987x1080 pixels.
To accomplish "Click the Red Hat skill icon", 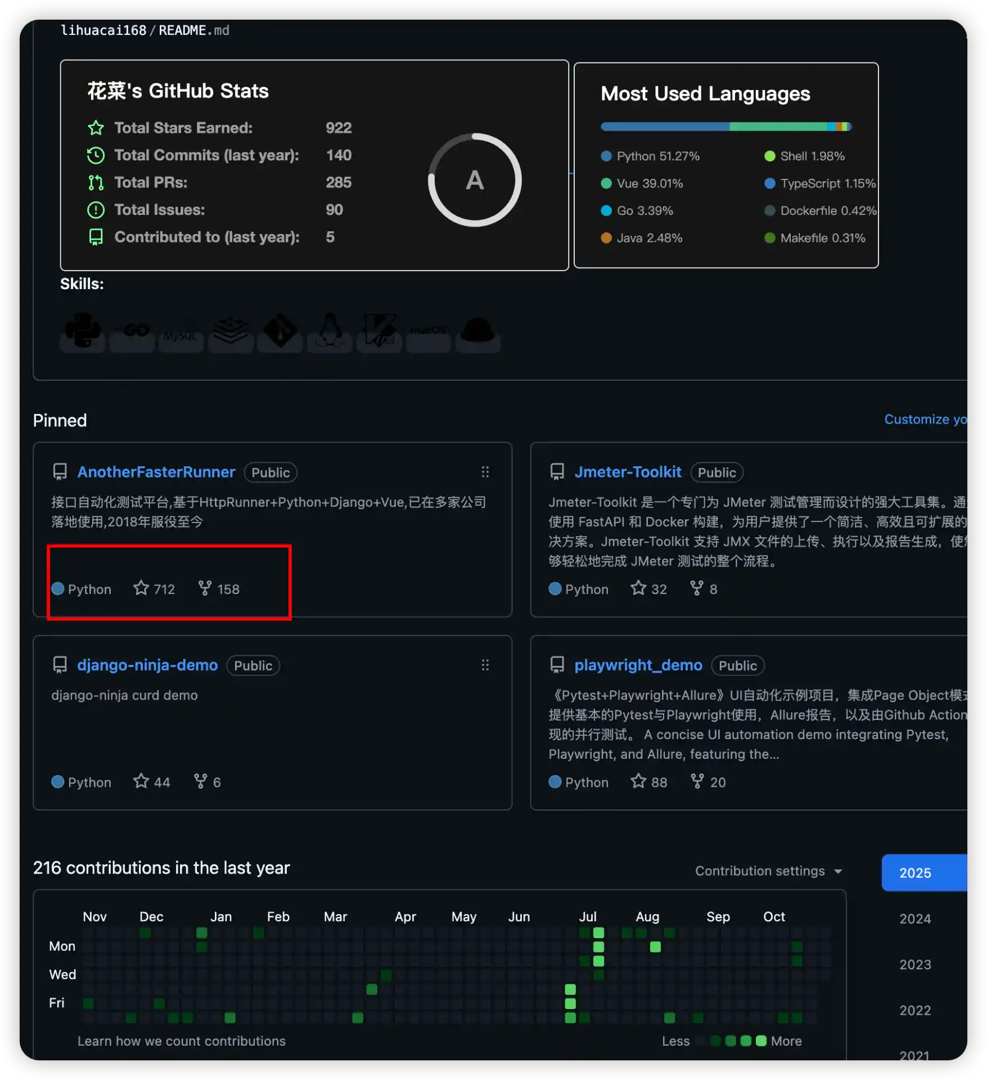I will tap(478, 332).
